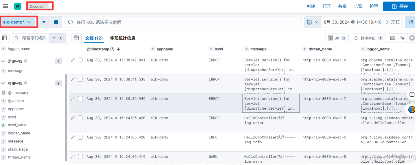Open the field type filter in sidebar

pos(57,38)
